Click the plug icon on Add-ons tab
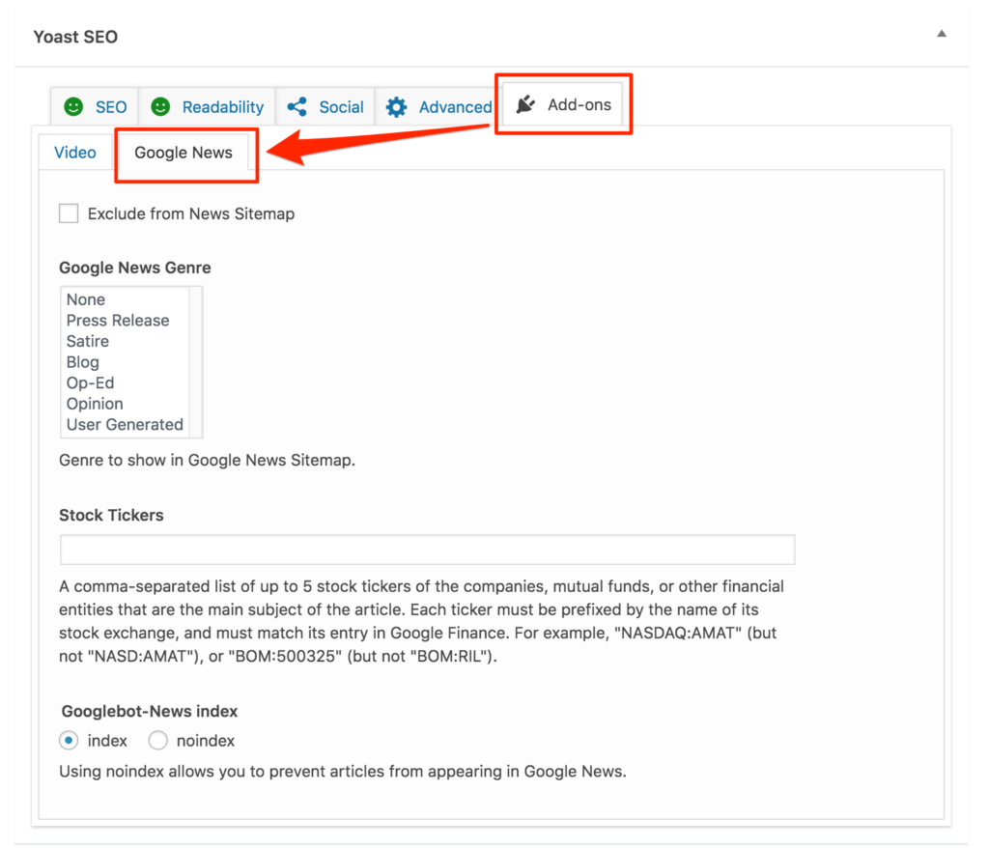This screenshot has width=989, height=848. (525, 104)
